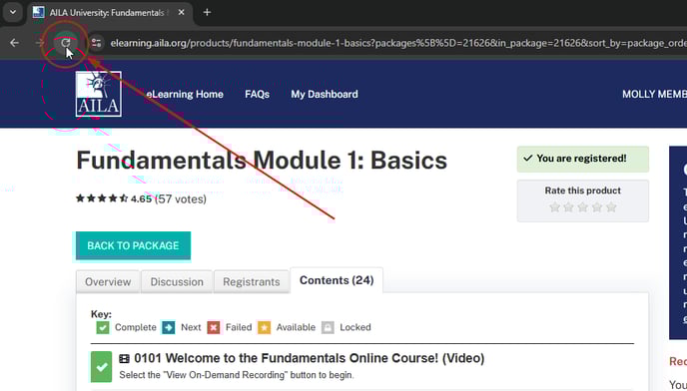
Task: Select the Contents (24) tab
Action: coord(337,280)
